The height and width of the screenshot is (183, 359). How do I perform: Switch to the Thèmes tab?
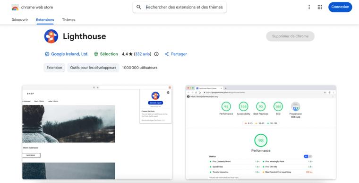click(x=68, y=20)
